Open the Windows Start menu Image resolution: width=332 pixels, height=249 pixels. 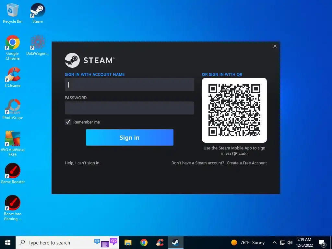pos(8,243)
